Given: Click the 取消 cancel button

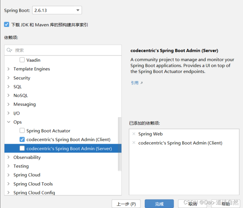Looking at the screenshot, I should click(192, 204).
